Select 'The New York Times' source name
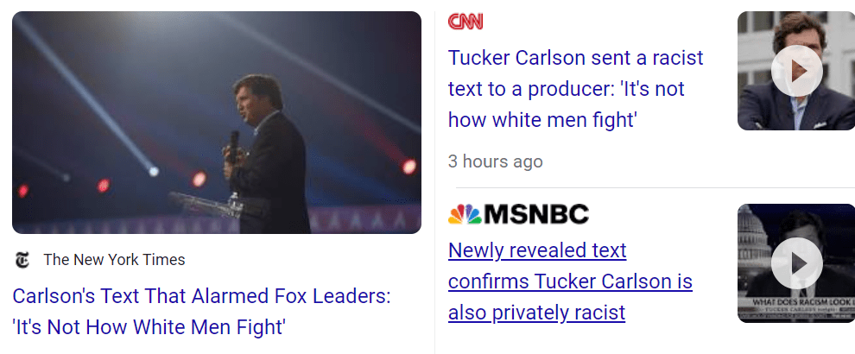 coord(114,260)
